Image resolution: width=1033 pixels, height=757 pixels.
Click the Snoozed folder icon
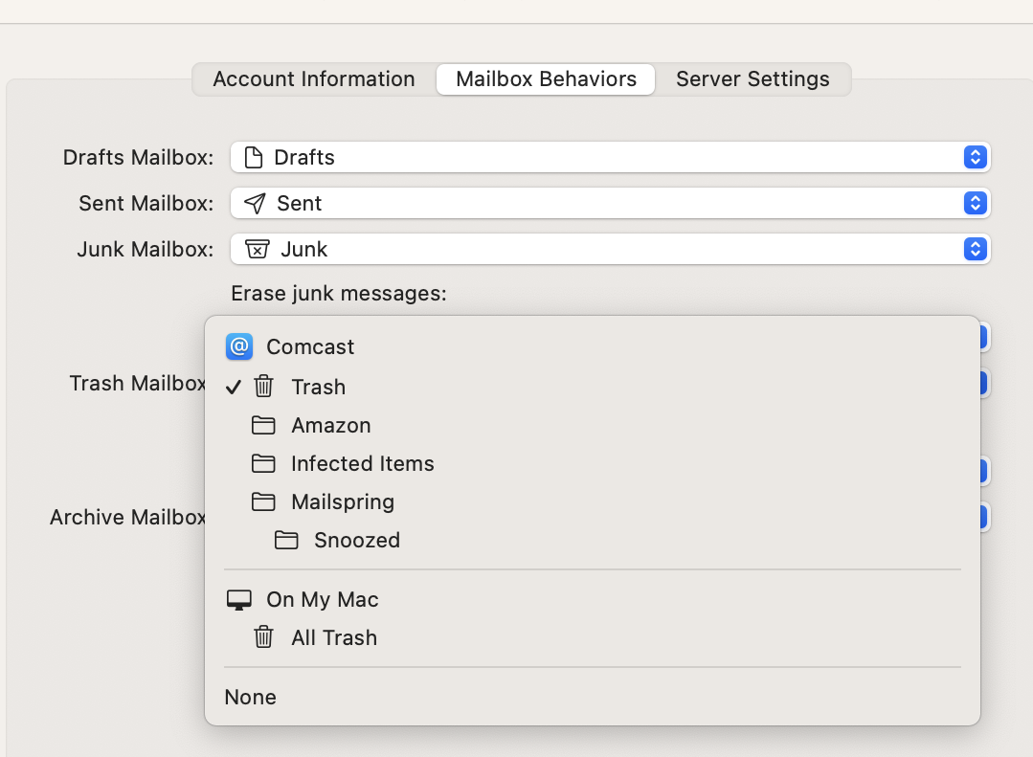(x=286, y=540)
